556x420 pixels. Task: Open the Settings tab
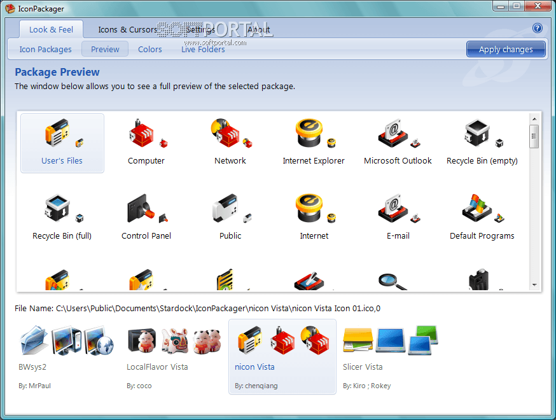coord(200,29)
